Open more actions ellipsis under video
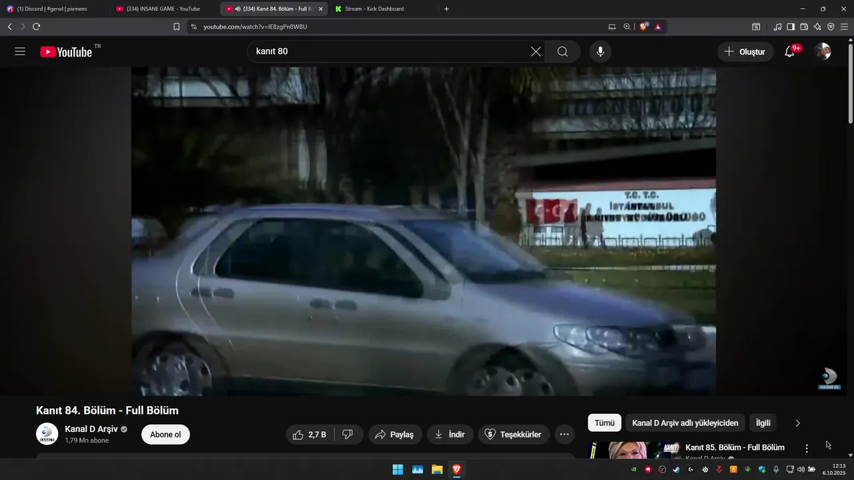This screenshot has width=854, height=480. tap(564, 435)
